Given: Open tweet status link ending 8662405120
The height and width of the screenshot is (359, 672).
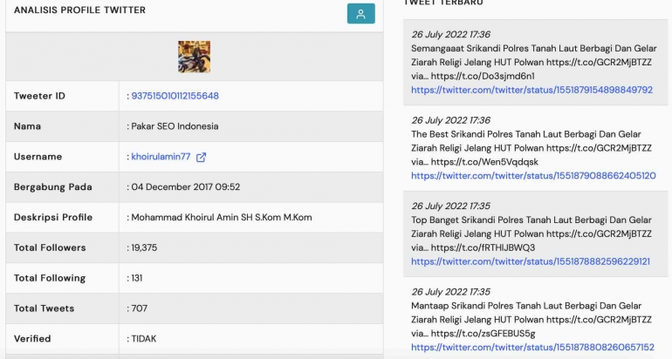Looking at the screenshot, I should pyautogui.click(x=533, y=176).
